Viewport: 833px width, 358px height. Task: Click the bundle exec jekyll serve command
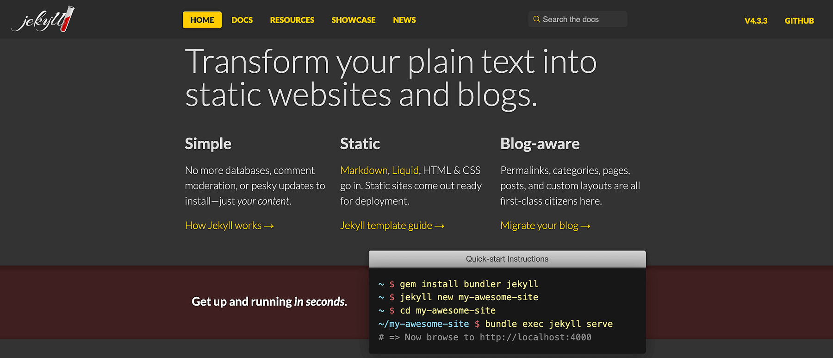tap(548, 324)
